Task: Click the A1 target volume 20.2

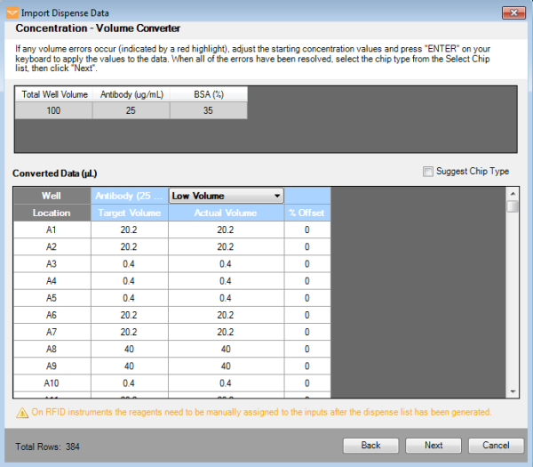Action: pos(129,229)
